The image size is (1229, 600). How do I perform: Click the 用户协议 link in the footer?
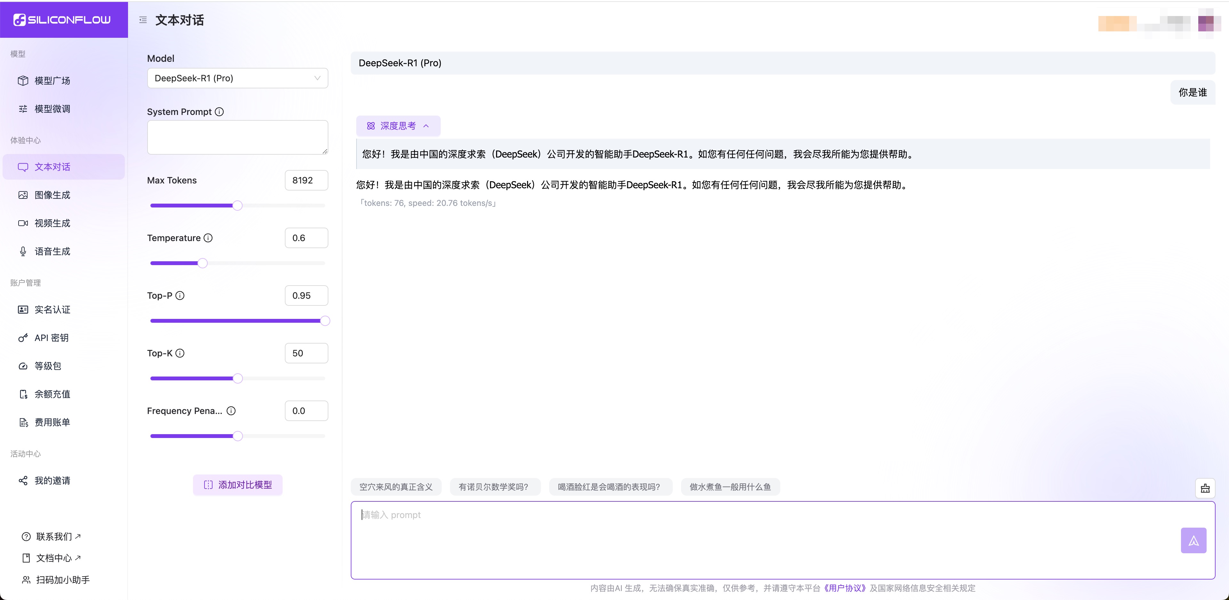pos(845,588)
